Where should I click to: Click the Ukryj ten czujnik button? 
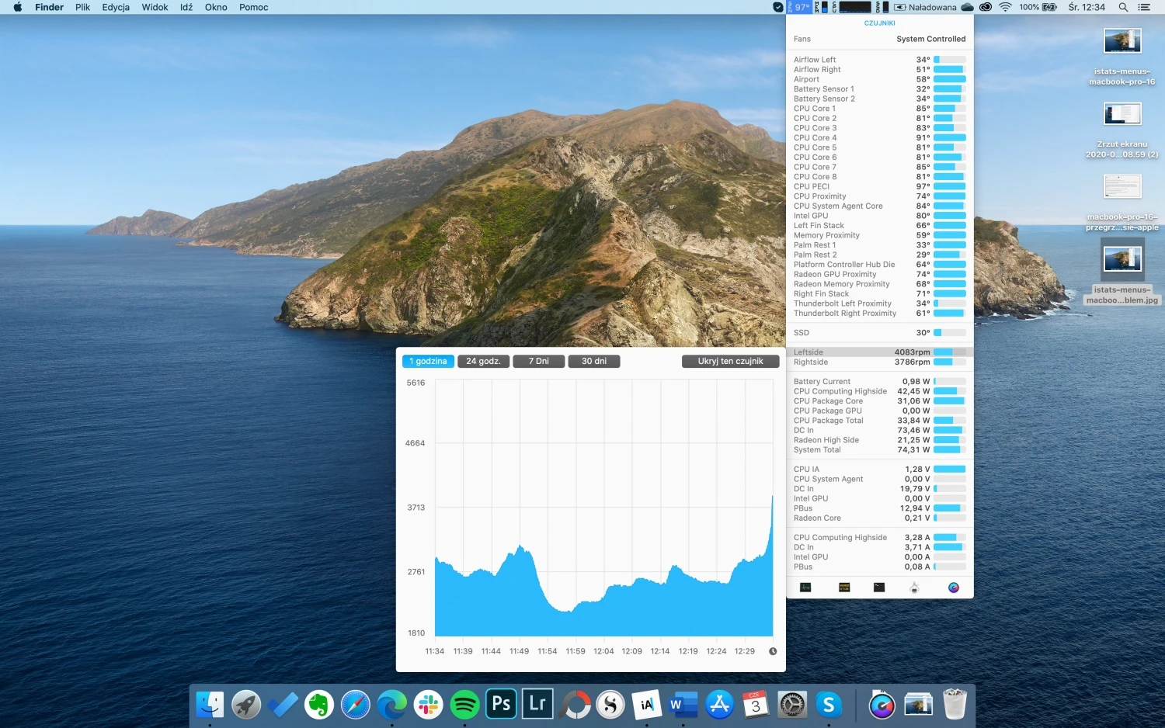click(730, 361)
